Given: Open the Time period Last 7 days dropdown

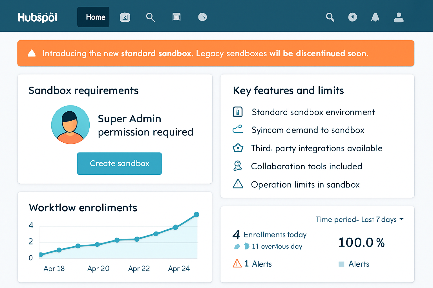Looking at the screenshot, I should [x=359, y=219].
